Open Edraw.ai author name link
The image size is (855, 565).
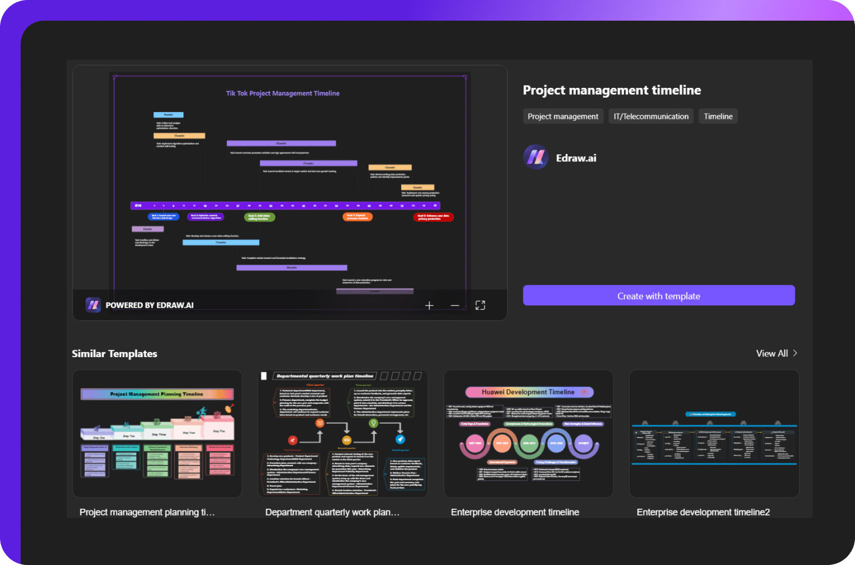point(576,158)
